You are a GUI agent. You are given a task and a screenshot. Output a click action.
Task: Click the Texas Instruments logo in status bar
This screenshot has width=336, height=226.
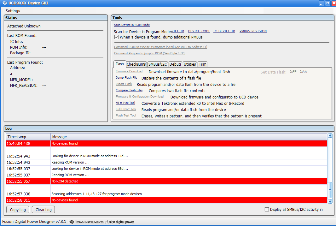pyautogui.click(x=87, y=222)
